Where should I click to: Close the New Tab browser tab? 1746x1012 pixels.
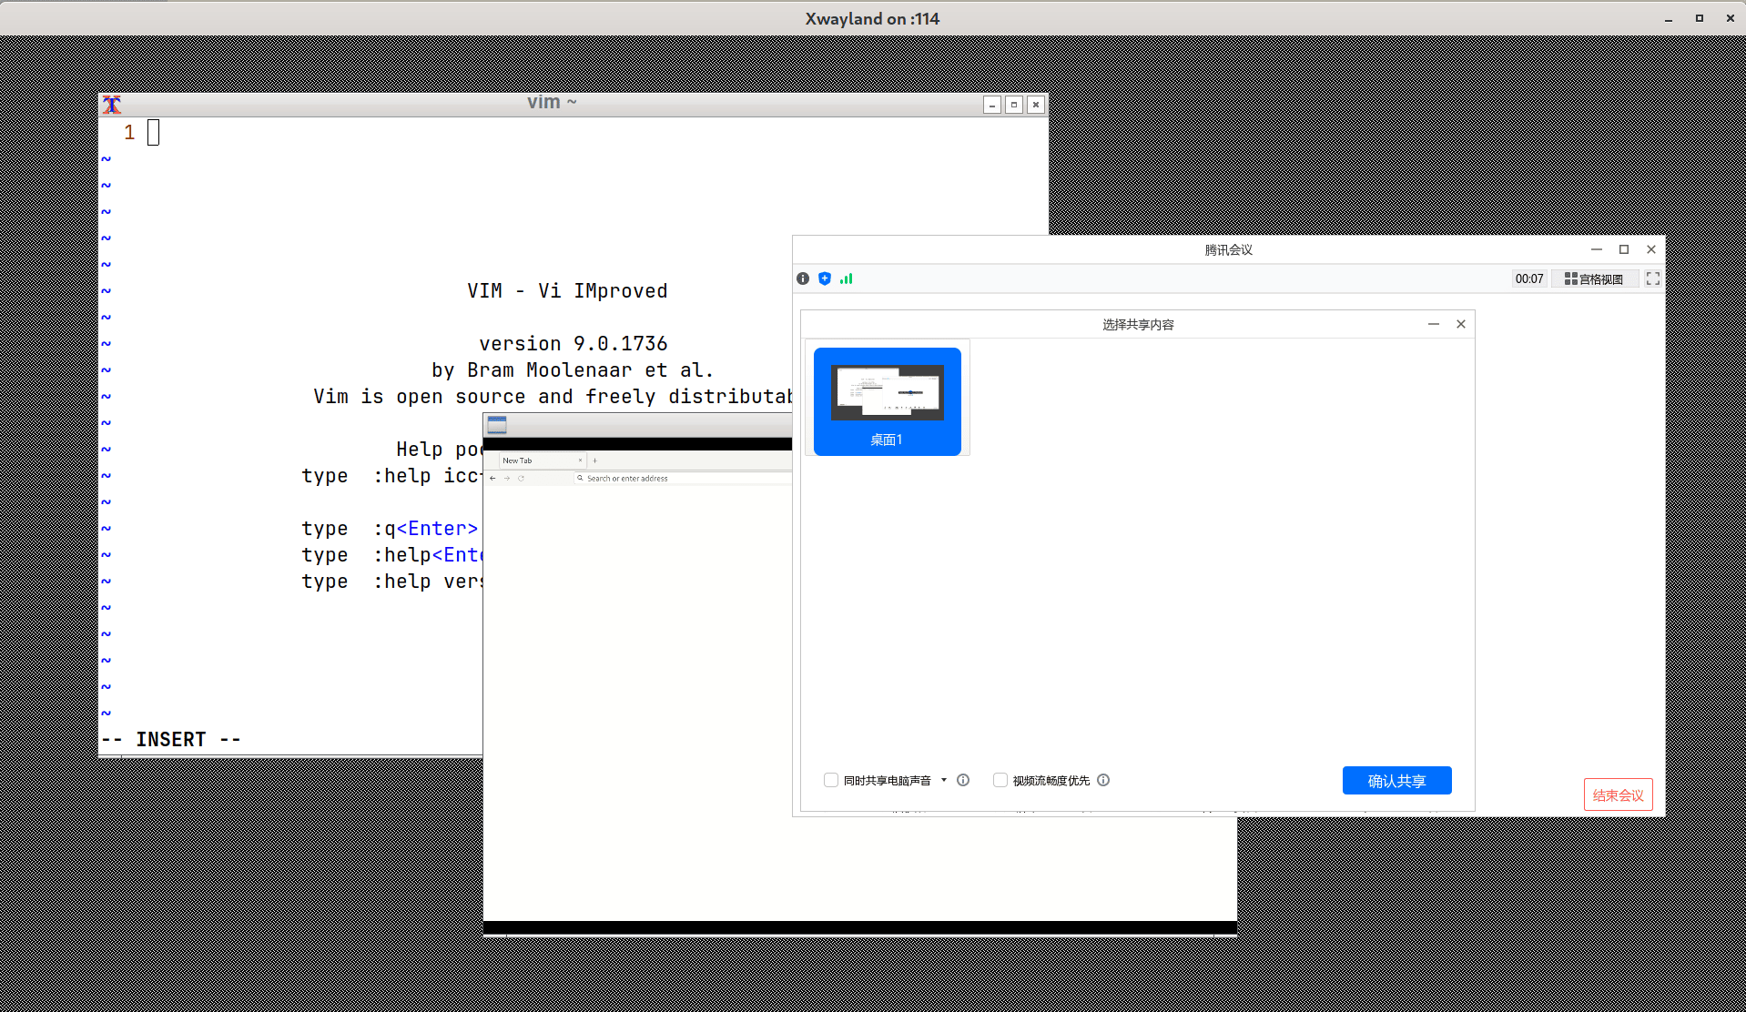580,460
